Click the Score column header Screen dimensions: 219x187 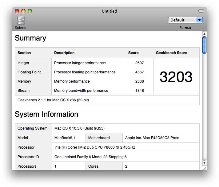133,53
